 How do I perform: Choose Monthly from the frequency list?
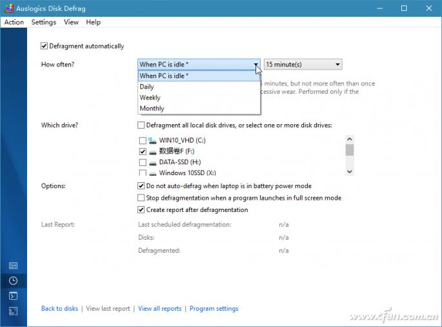click(x=199, y=108)
